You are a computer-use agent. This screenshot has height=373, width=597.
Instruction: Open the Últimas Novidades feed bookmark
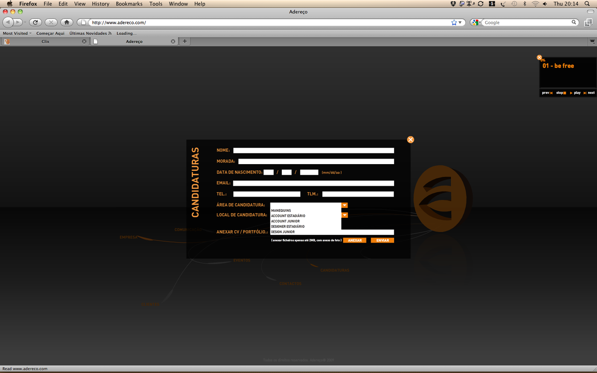90,33
